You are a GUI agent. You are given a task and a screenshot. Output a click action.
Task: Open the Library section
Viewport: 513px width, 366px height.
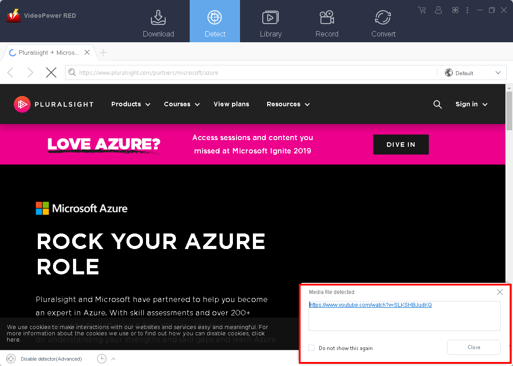[271, 21]
